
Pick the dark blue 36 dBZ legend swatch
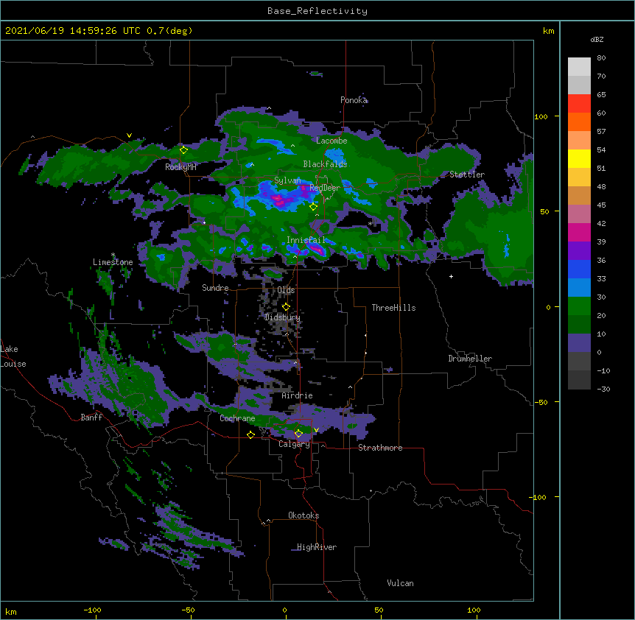(579, 269)
